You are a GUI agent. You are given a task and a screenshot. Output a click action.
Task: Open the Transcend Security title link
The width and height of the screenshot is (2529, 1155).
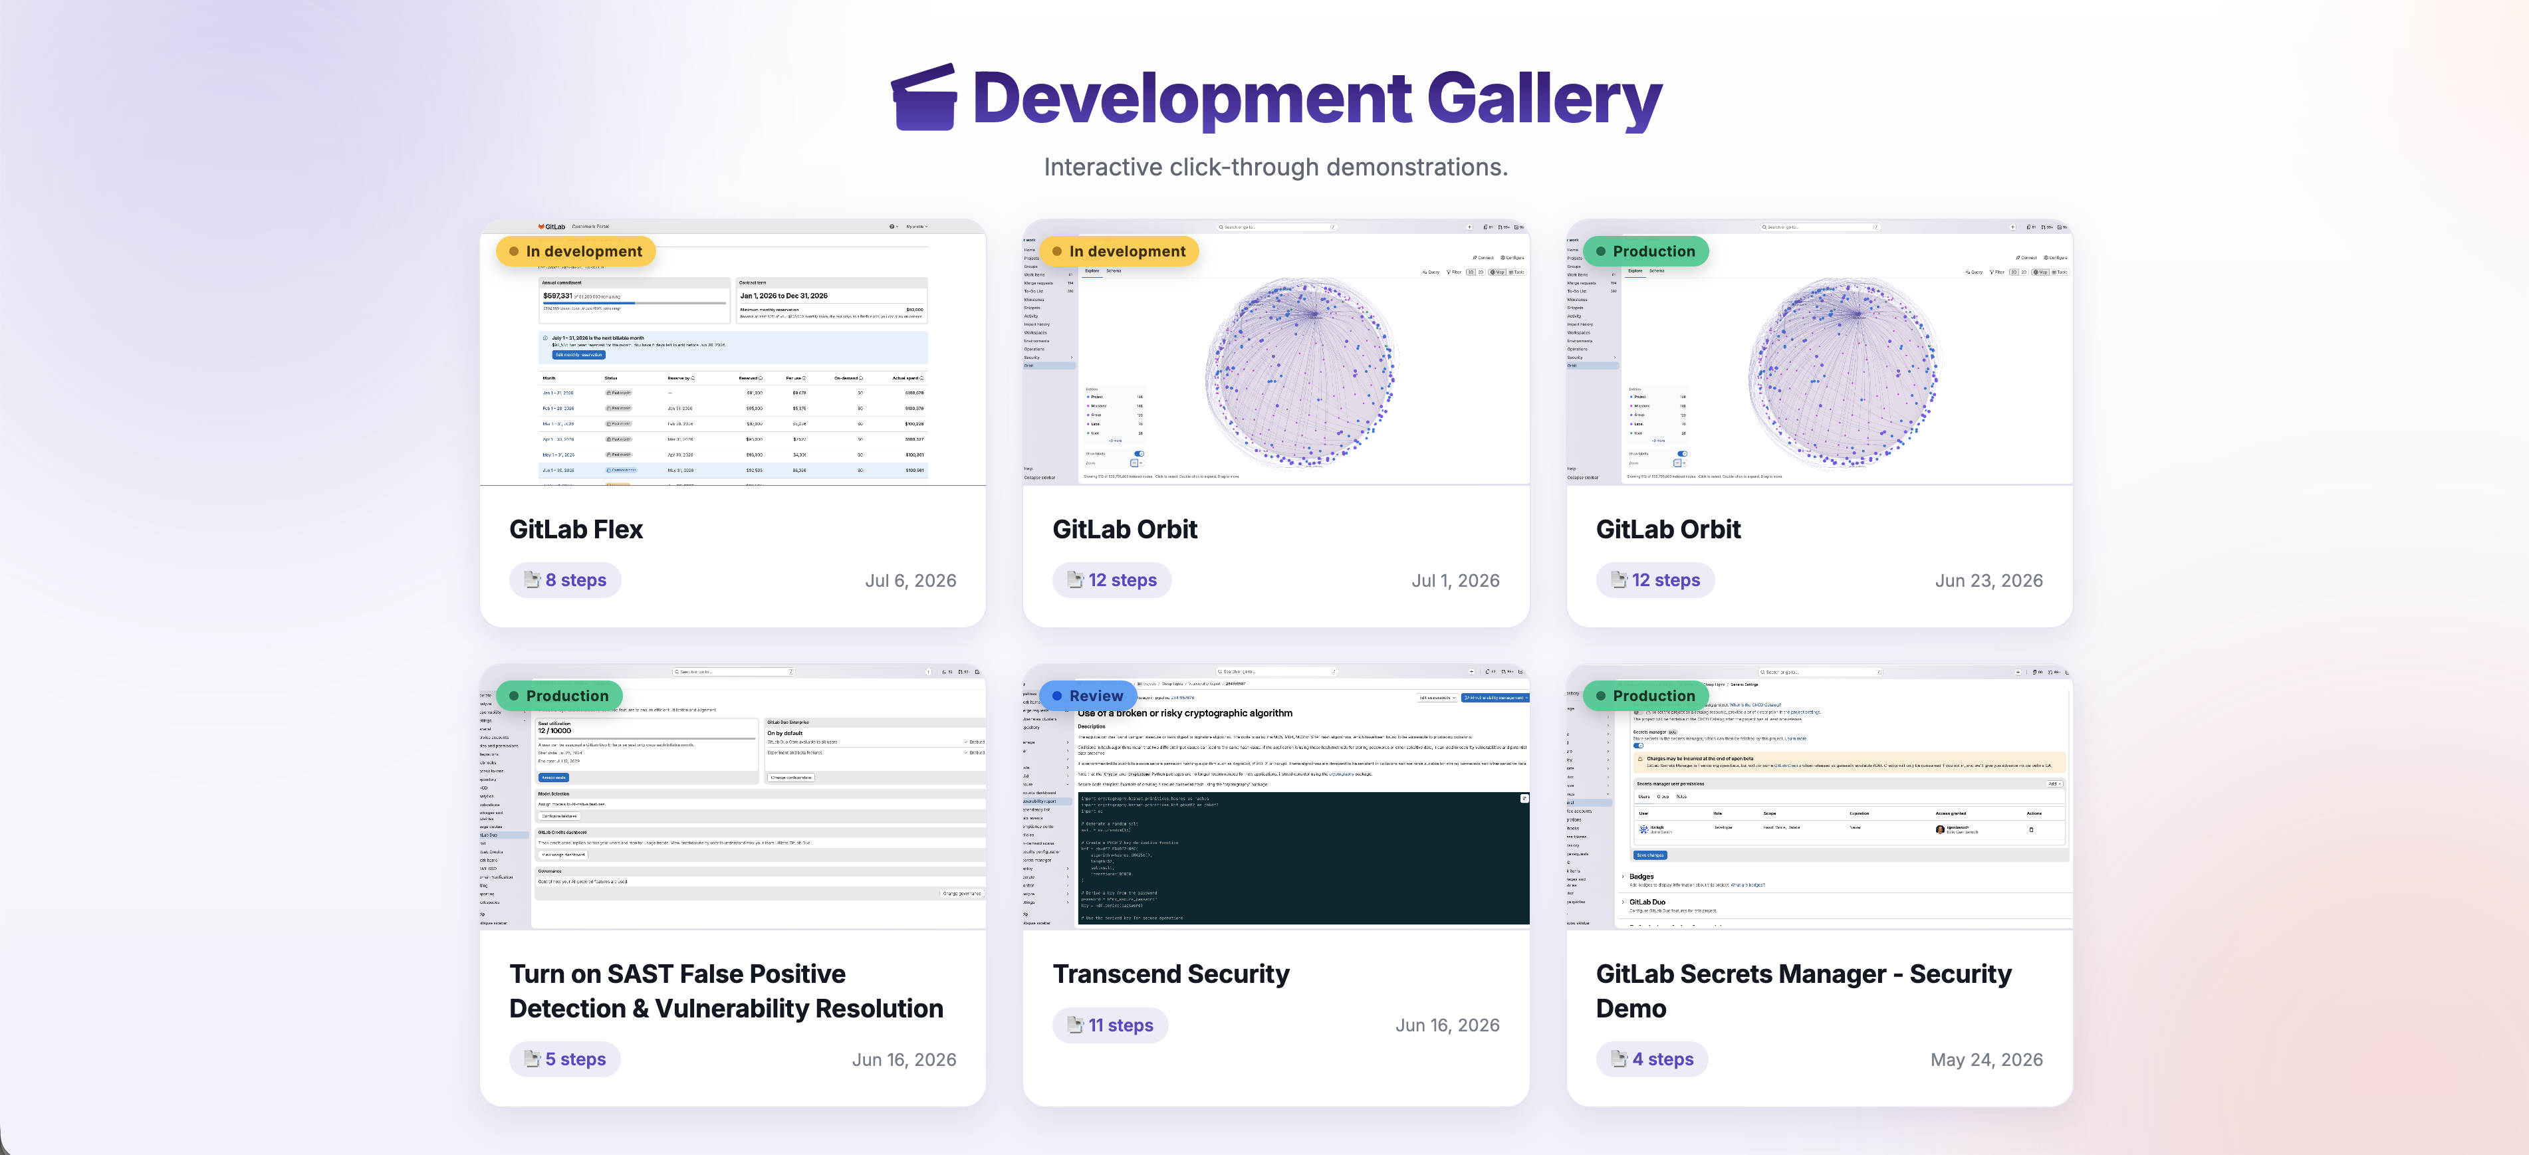[1170, 974]
